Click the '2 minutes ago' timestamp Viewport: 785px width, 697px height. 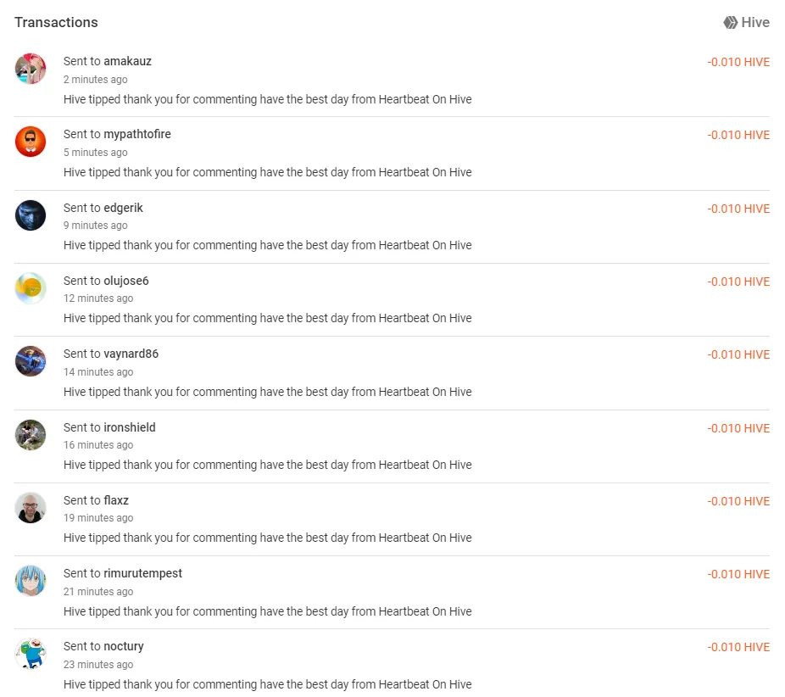click(96, 80)
